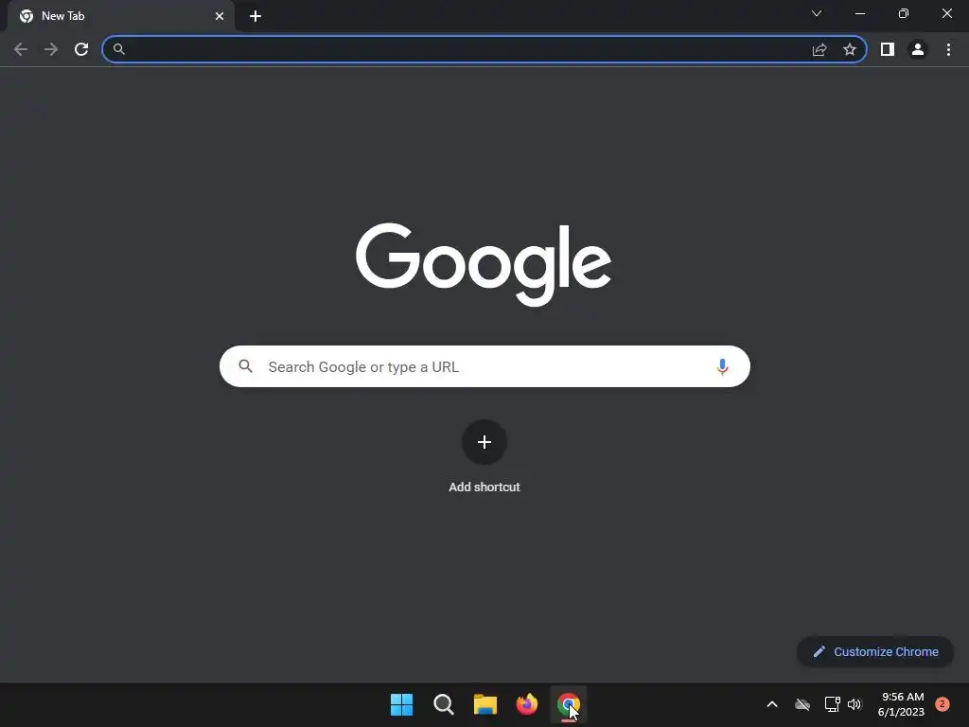The image size is (969, 727).
Task: Minimize the Chrome window
Action: click(859, 13)
